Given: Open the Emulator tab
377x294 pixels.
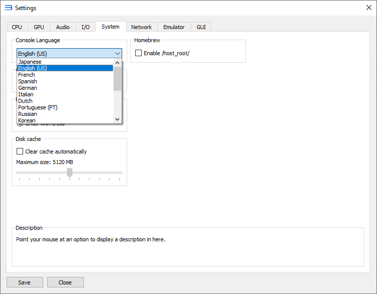Looking at the screenshot, I should click(174, 27).
